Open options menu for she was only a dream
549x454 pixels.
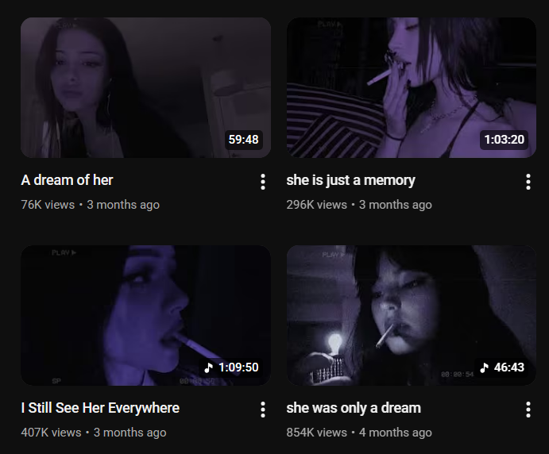(528, 410)
